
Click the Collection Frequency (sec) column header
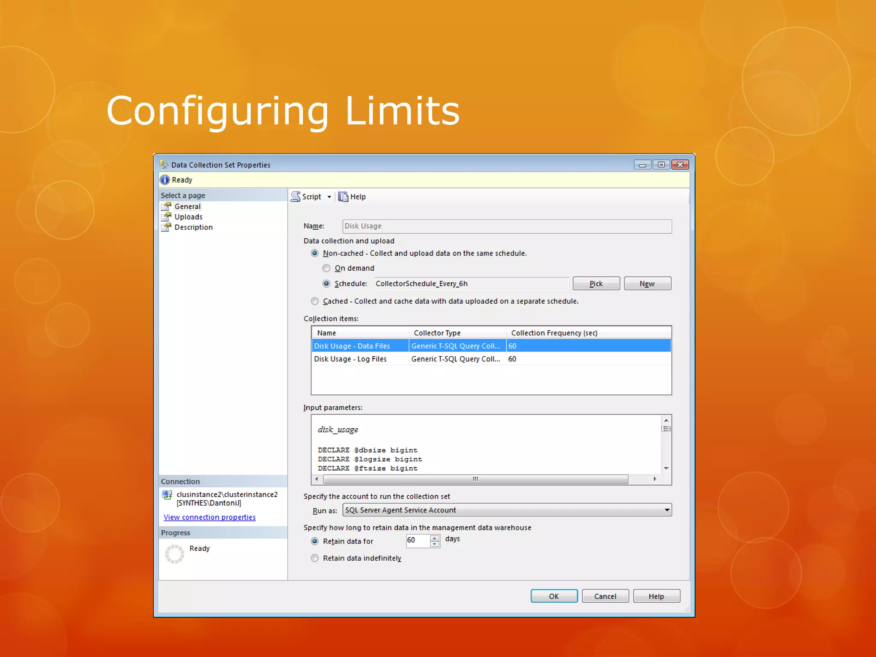pos(589,333)
